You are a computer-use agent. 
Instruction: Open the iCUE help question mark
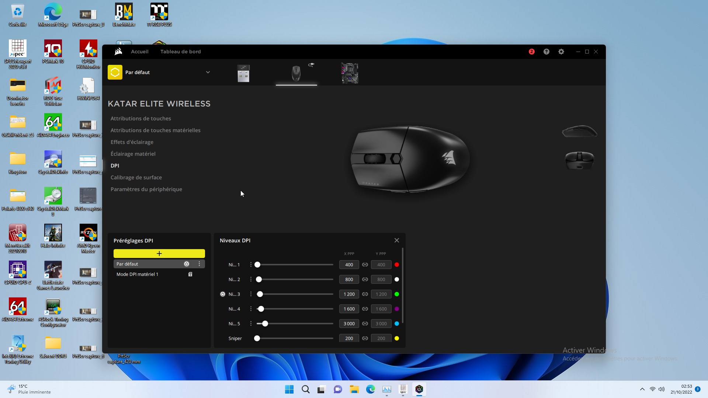tap(546, 52)
